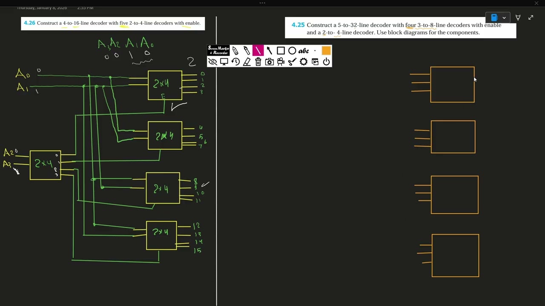
Task: Click the three-dots handle at top center
Action: coord(262,3)
